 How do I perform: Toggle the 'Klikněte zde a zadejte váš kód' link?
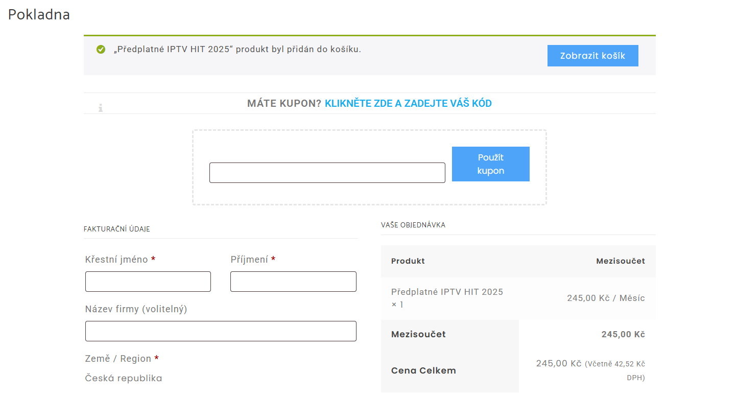[408, 104]
